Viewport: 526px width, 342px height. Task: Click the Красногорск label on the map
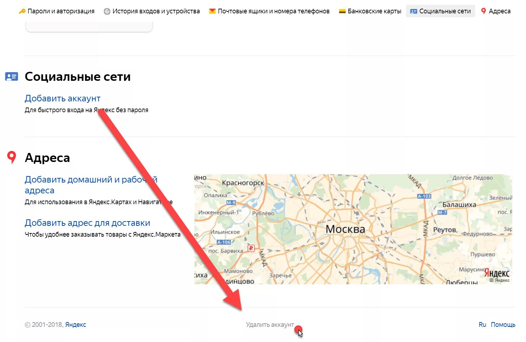pyautogui.click(x=243, y=183)
